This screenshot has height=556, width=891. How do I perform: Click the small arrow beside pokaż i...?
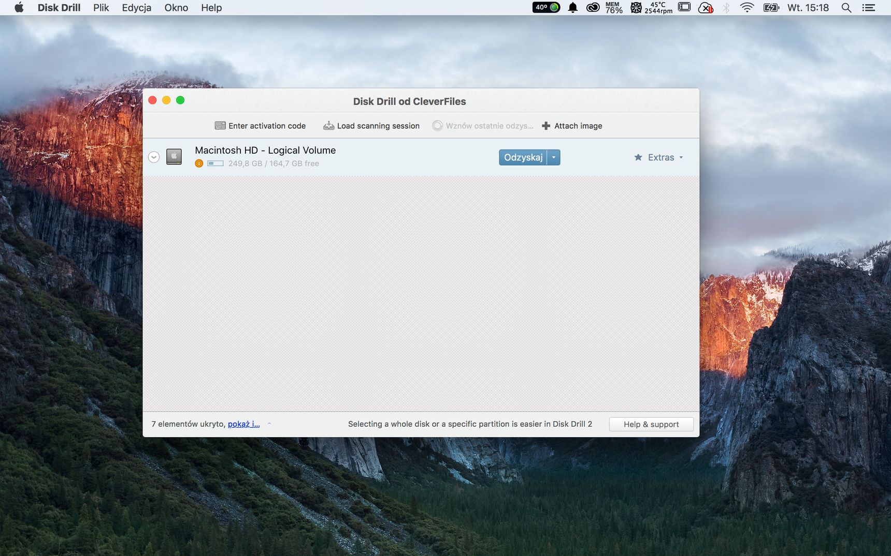pyautogui.click(x=269, y=424)
